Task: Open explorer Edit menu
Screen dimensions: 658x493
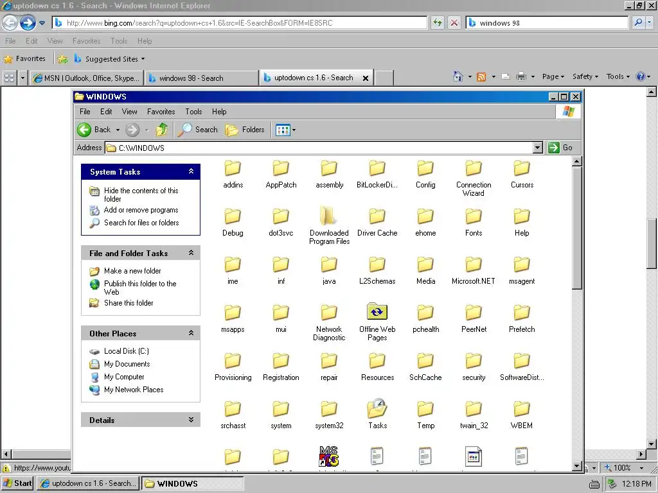Action: 106,112
